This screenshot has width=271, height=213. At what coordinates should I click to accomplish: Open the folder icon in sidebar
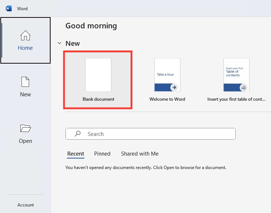tap(25, 128)
